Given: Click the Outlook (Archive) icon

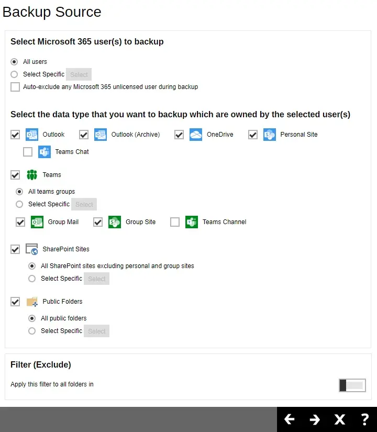Looking at the screenshot, I should [100, 135].
